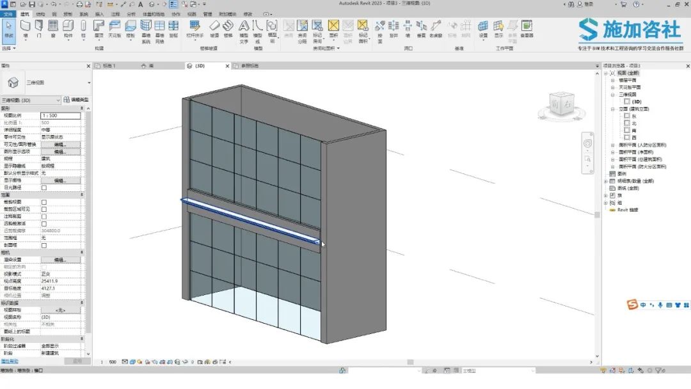Image resolution: width=691 pixels, height=389 pixels.
Task: Switch to the 插入 ribbon tab
Action: point(99,14)
